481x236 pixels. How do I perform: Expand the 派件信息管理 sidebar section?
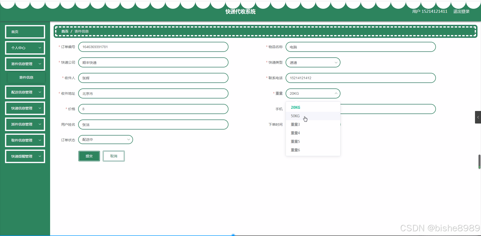25,124
